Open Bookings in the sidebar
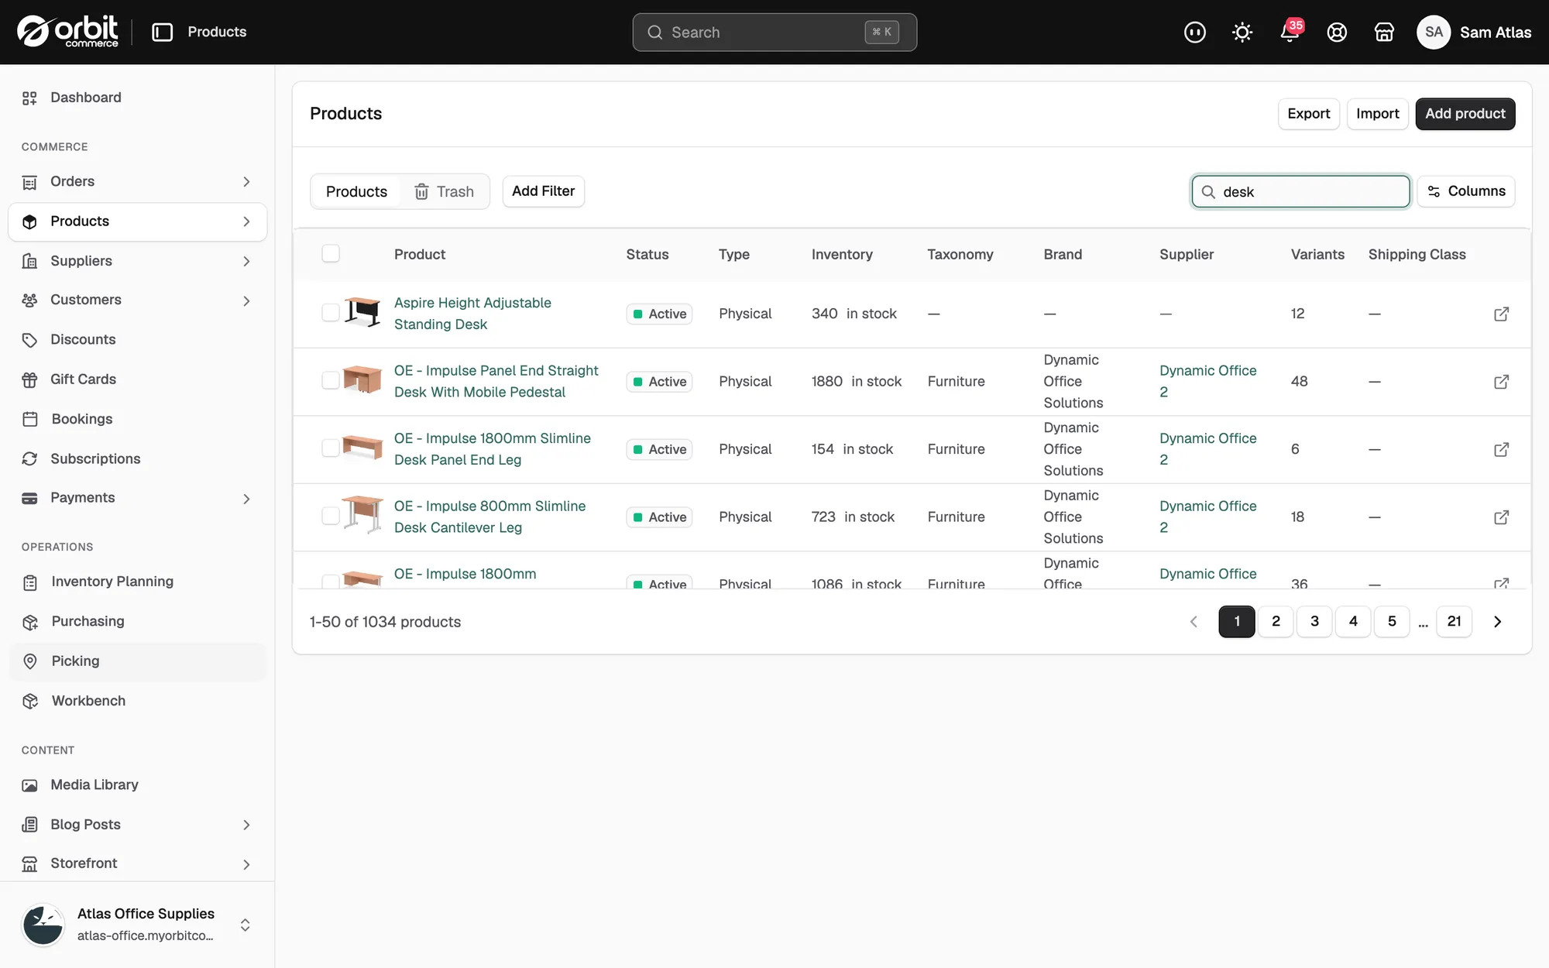1549x968 pixels. click(x=137, y=419)
